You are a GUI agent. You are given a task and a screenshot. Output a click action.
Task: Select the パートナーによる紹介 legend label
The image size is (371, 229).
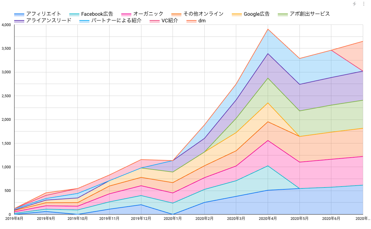[x=117, y=20]
